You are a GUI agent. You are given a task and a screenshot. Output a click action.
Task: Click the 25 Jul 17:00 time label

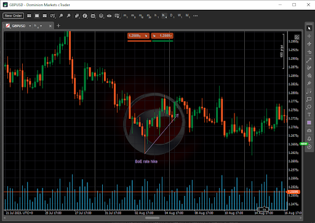coord(53,213)
